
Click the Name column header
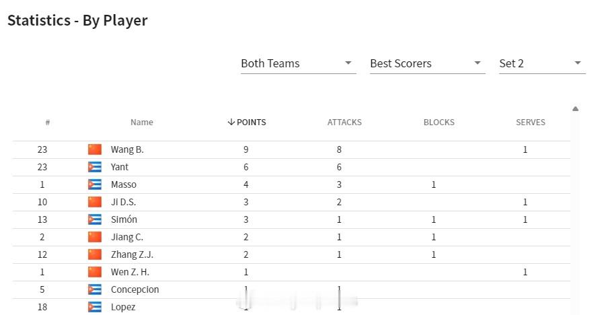(142, 122)
